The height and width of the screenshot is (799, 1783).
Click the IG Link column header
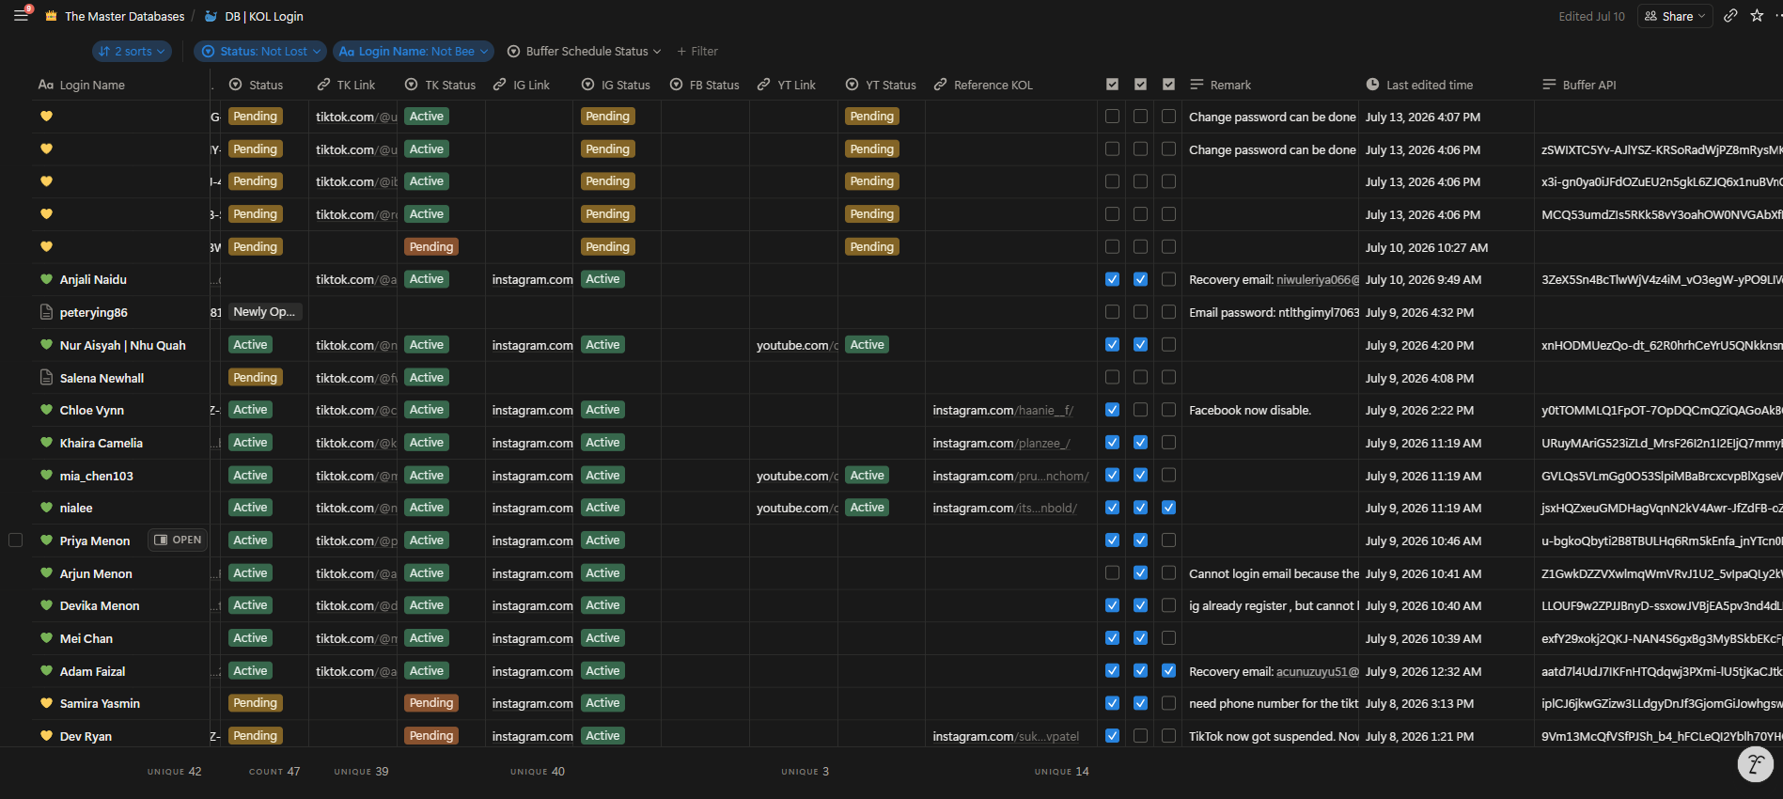522,85
